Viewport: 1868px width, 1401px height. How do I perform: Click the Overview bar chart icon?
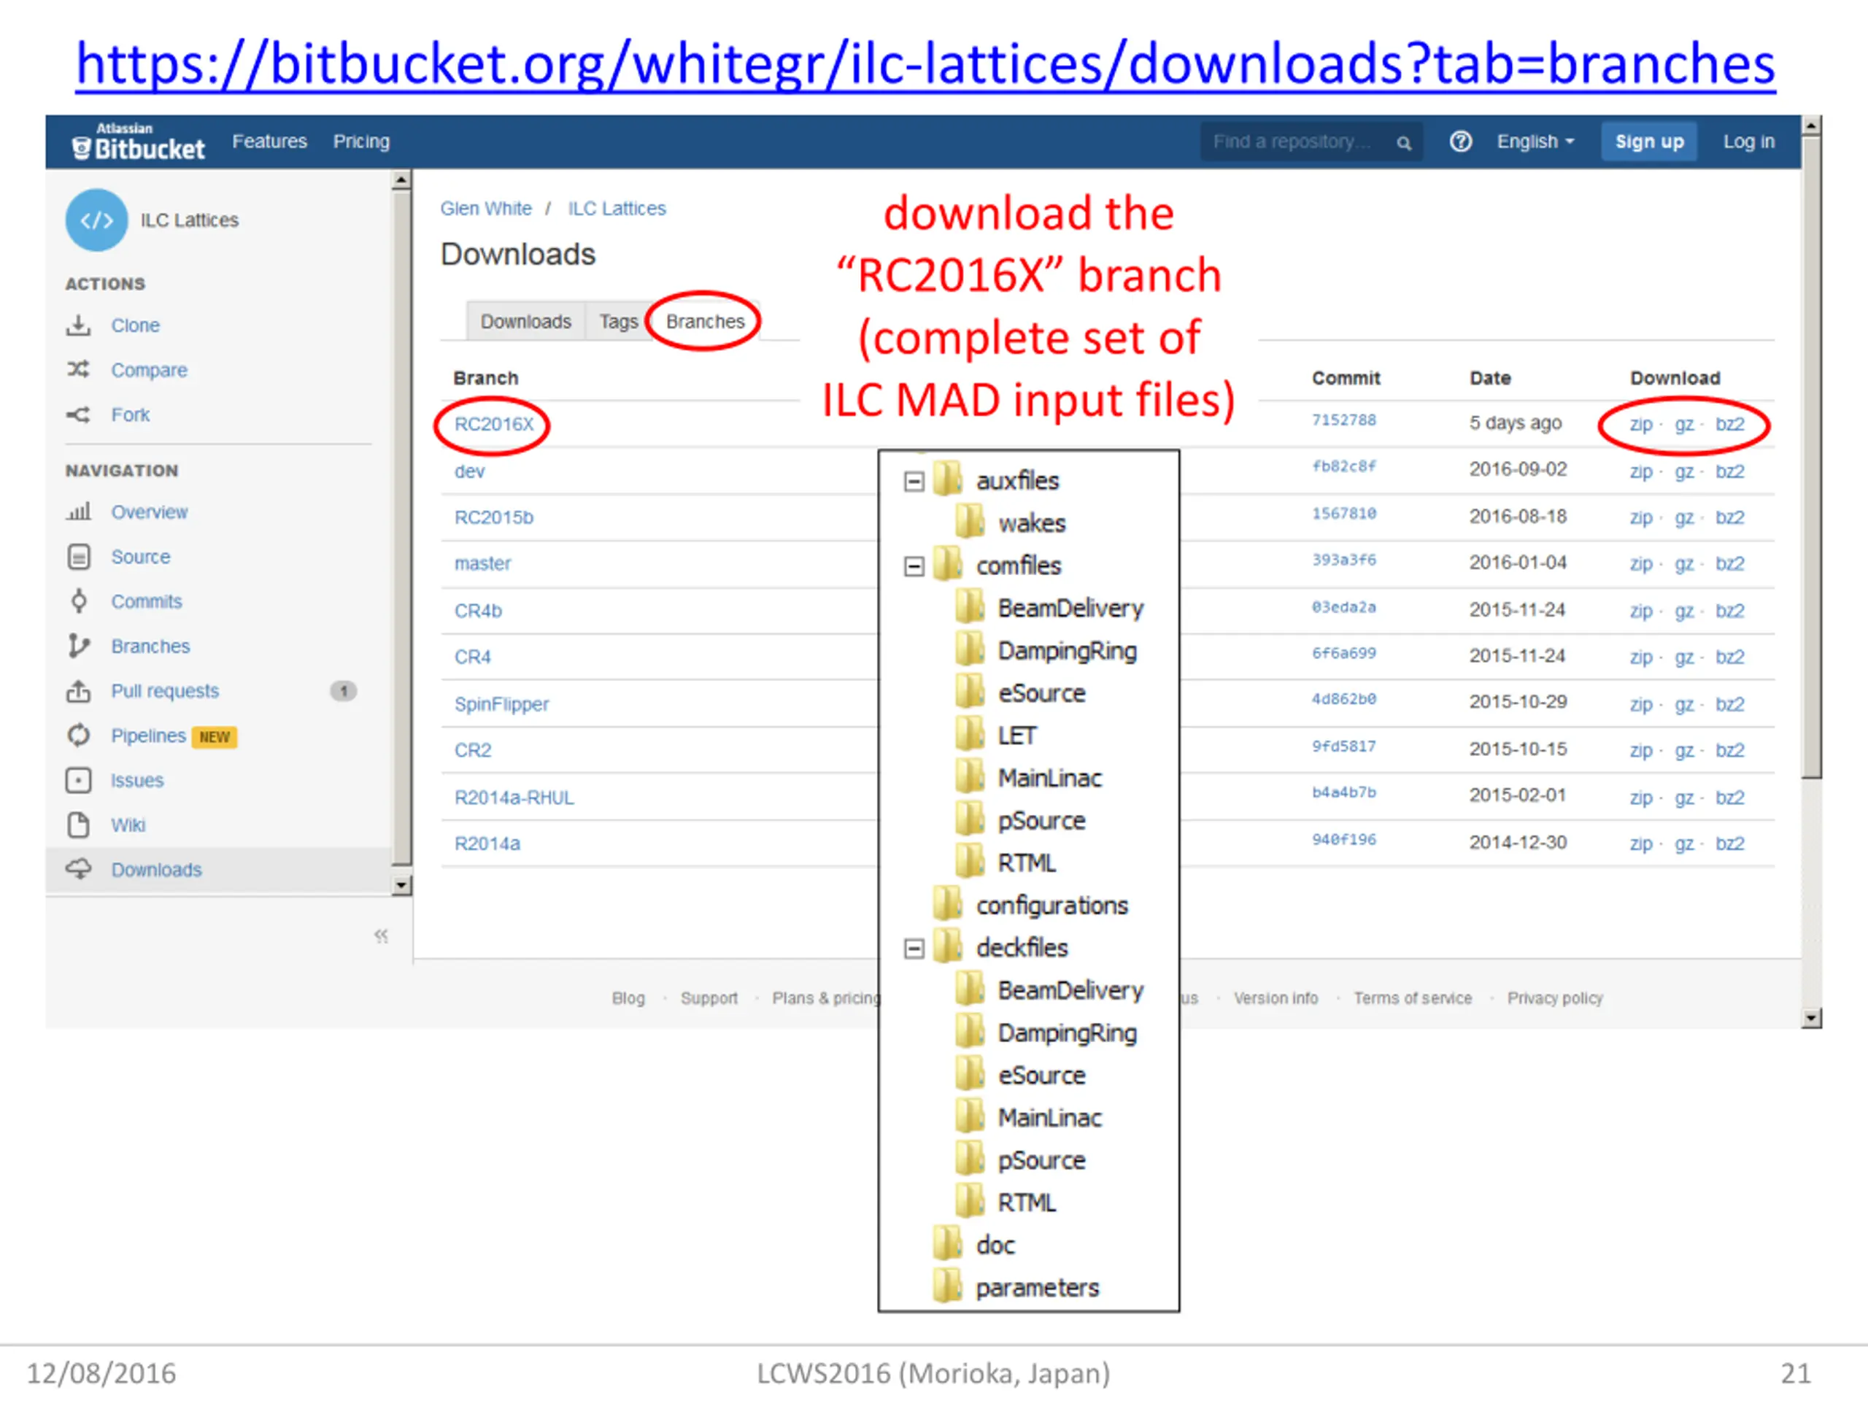79,512
